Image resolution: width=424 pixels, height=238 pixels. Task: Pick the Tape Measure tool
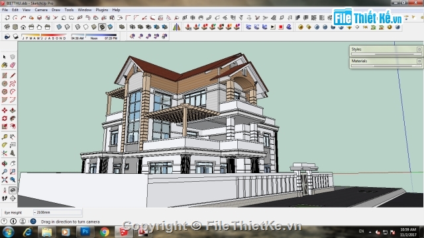(x=5, y=137)
